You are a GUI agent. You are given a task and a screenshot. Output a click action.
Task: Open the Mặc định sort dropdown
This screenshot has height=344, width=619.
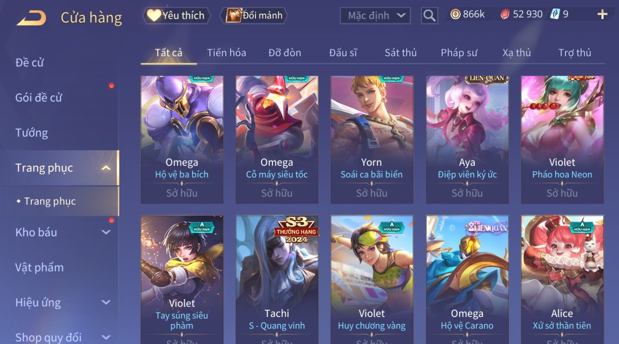375,16
